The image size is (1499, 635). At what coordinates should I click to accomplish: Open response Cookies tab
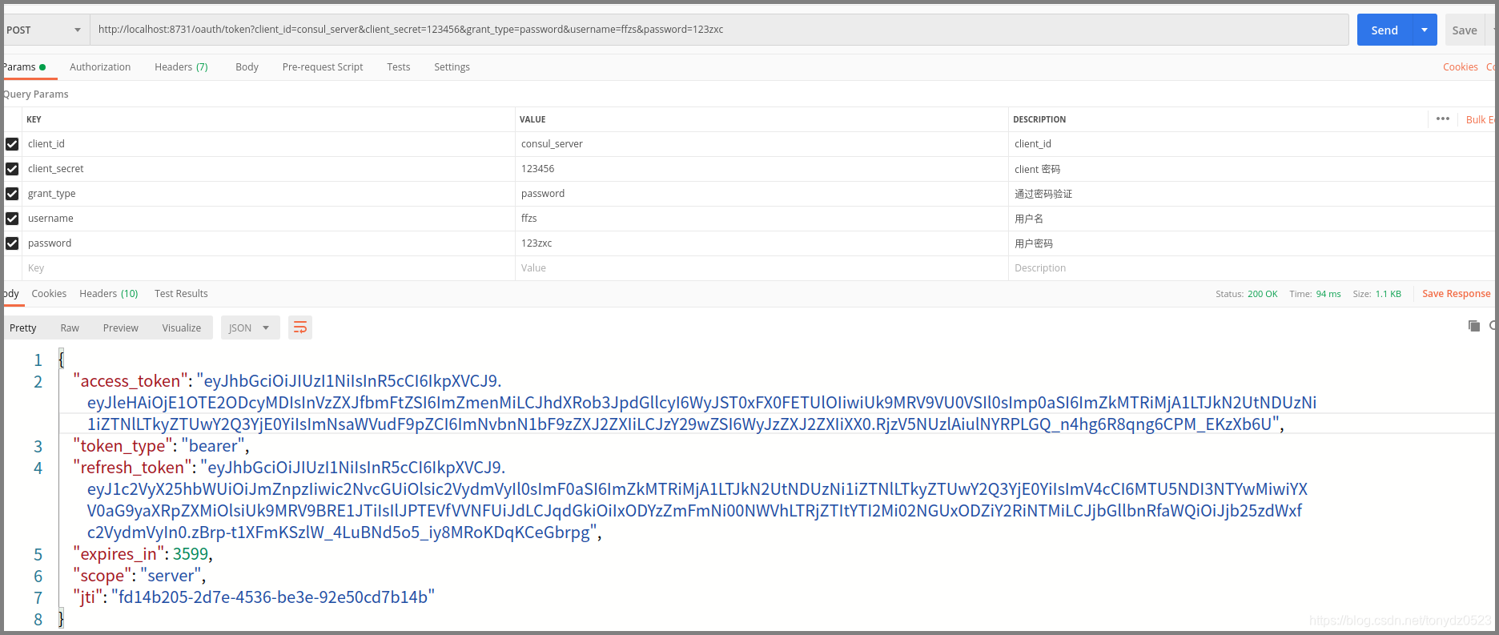click(49, 294)
